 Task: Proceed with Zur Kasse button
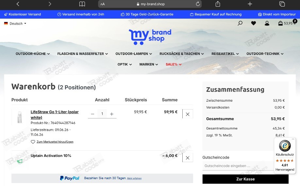coord(245,179)
